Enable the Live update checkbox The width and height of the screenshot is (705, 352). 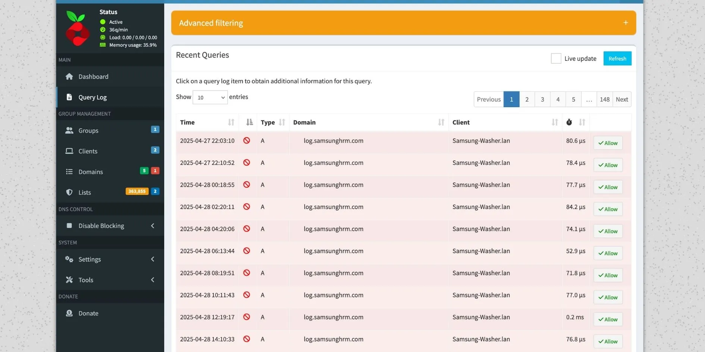coord(556,58)
